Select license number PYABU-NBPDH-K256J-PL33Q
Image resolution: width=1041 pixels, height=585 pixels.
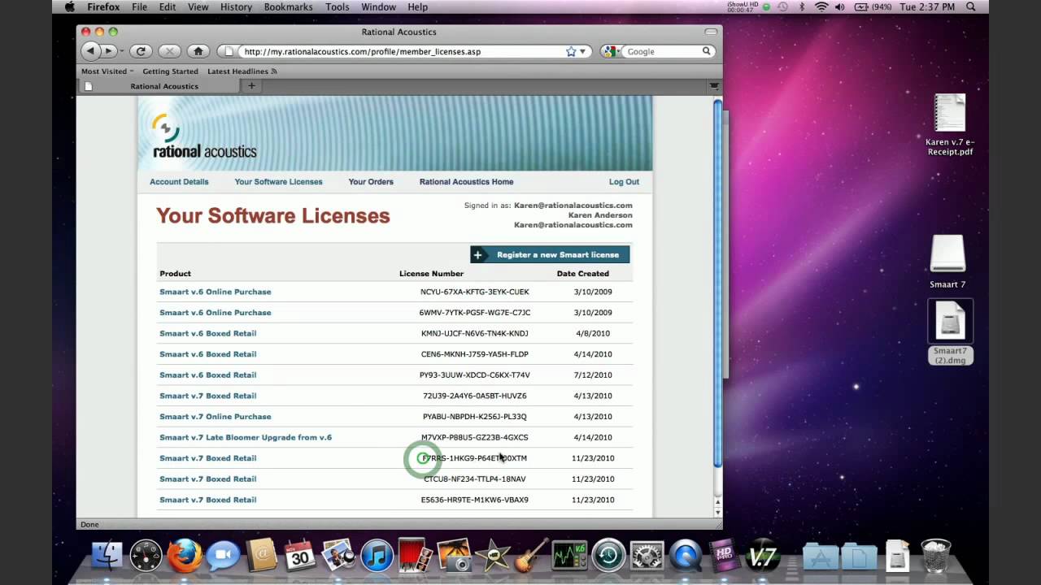[475, 417]
